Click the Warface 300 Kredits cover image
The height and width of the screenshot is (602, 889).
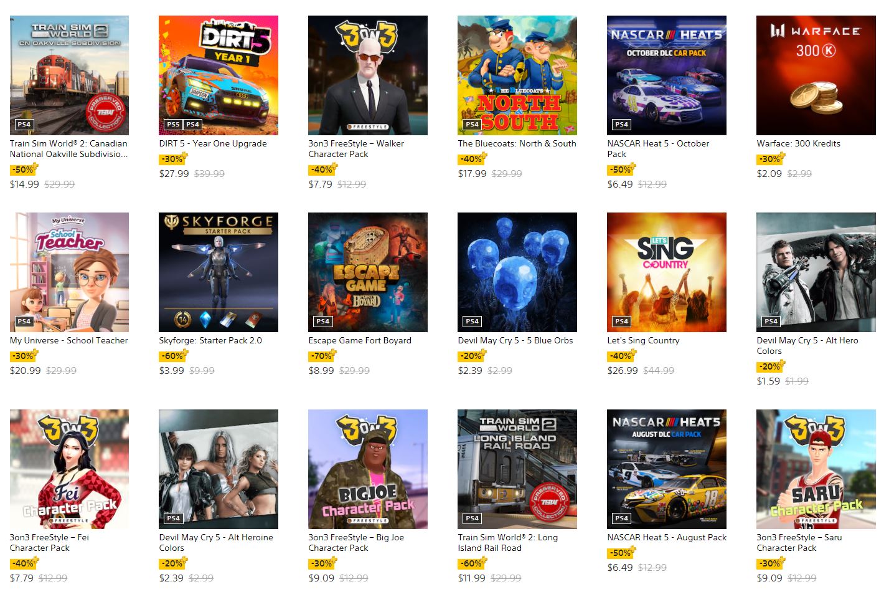pos(816,75)
